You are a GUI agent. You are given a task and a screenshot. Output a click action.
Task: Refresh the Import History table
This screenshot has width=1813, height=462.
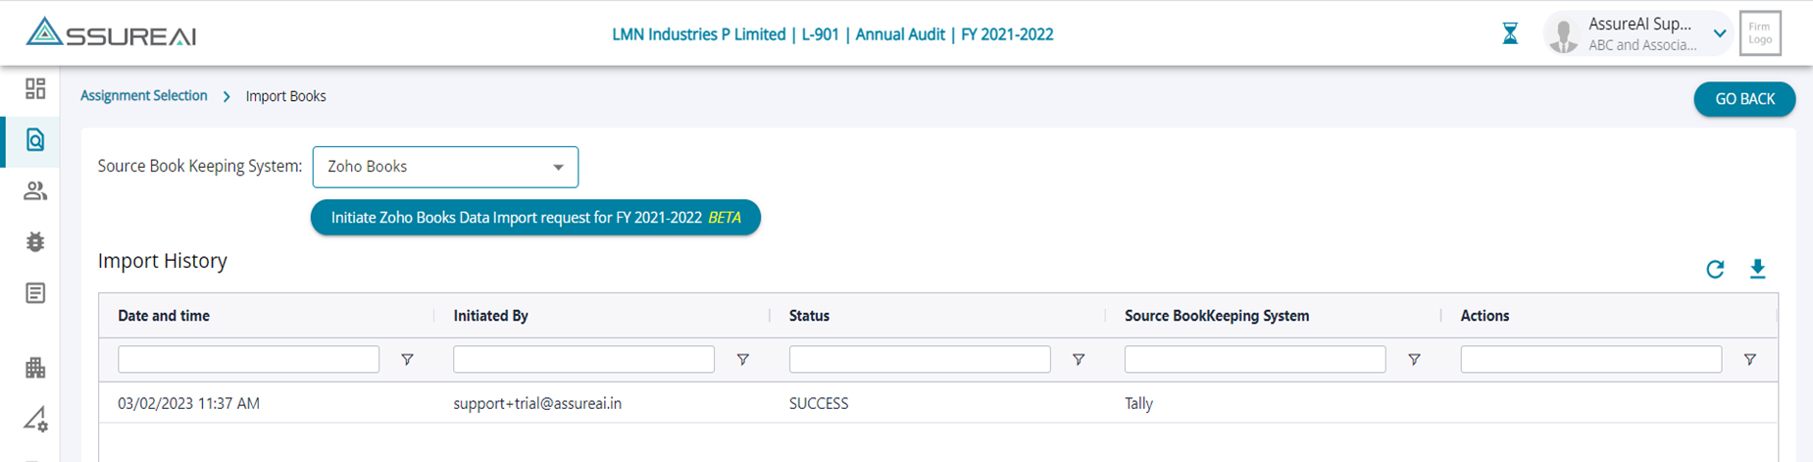tap(1715, 269)
